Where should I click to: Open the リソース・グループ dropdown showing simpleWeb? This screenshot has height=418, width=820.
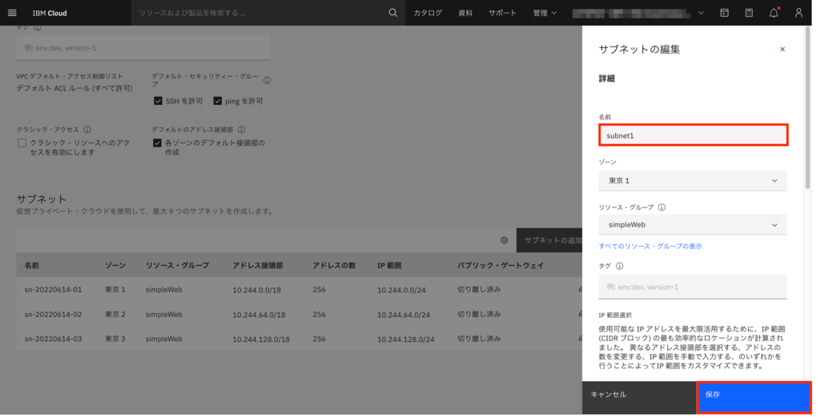693,225
